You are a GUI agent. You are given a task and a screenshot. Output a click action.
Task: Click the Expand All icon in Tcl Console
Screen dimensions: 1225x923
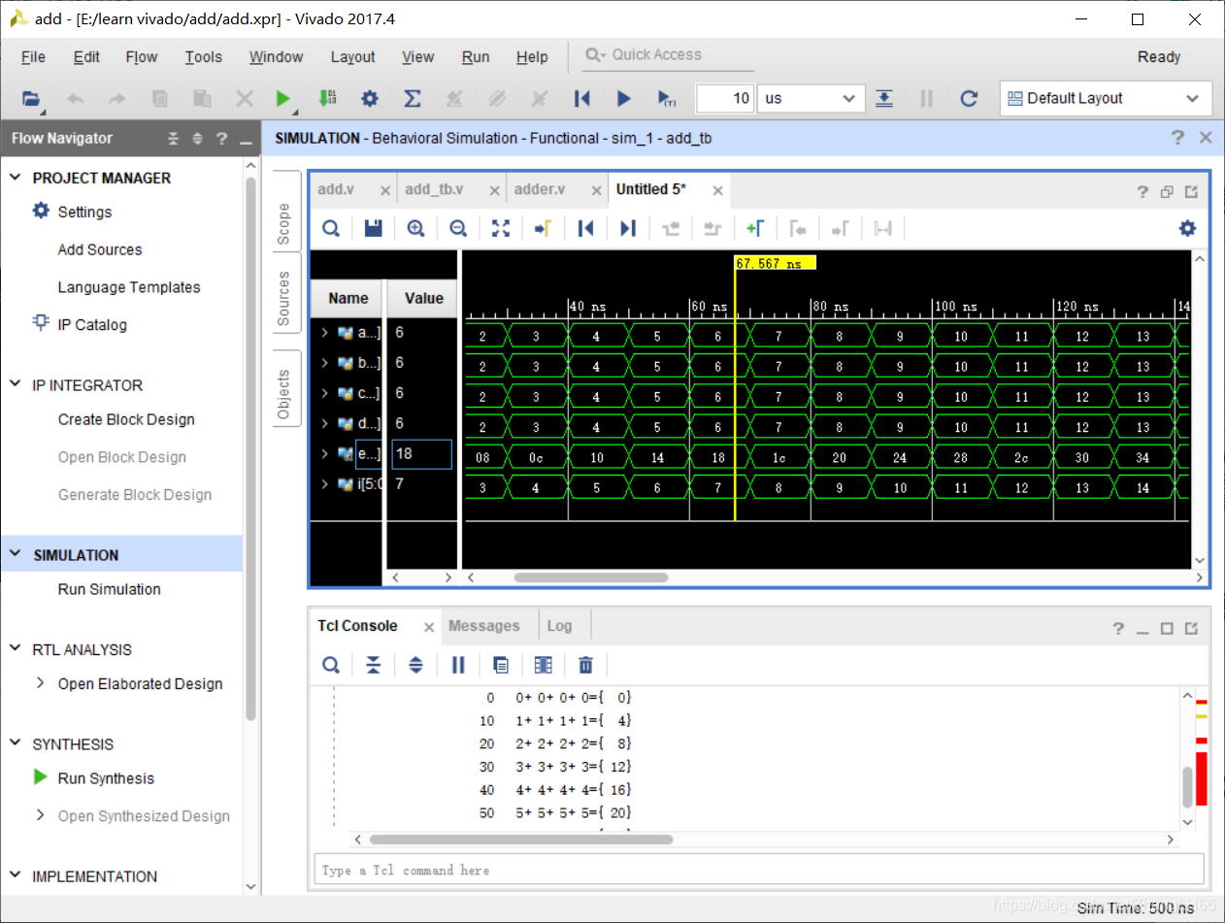click(x=416, y=665)
